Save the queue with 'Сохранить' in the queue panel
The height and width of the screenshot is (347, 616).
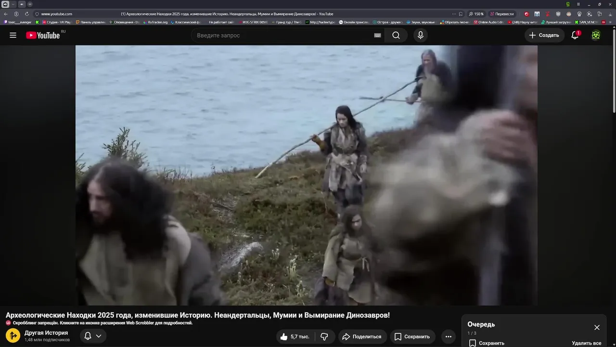click(487, 343)
